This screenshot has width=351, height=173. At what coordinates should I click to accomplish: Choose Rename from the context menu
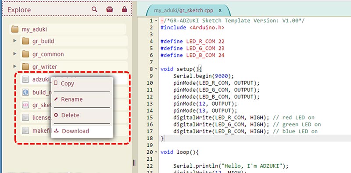click(82, 99)
